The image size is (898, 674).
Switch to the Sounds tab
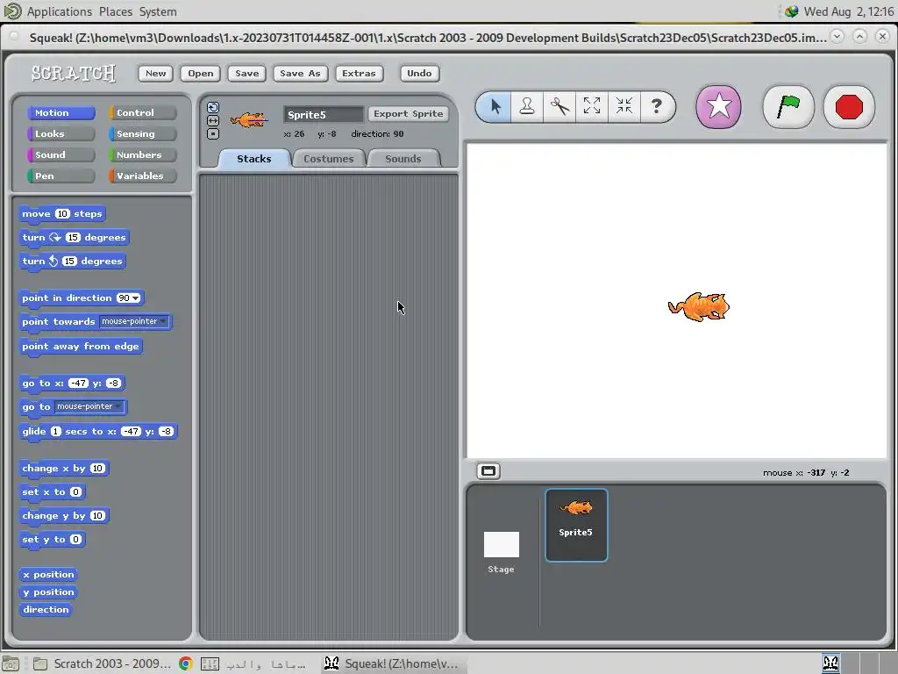(403, 159)
